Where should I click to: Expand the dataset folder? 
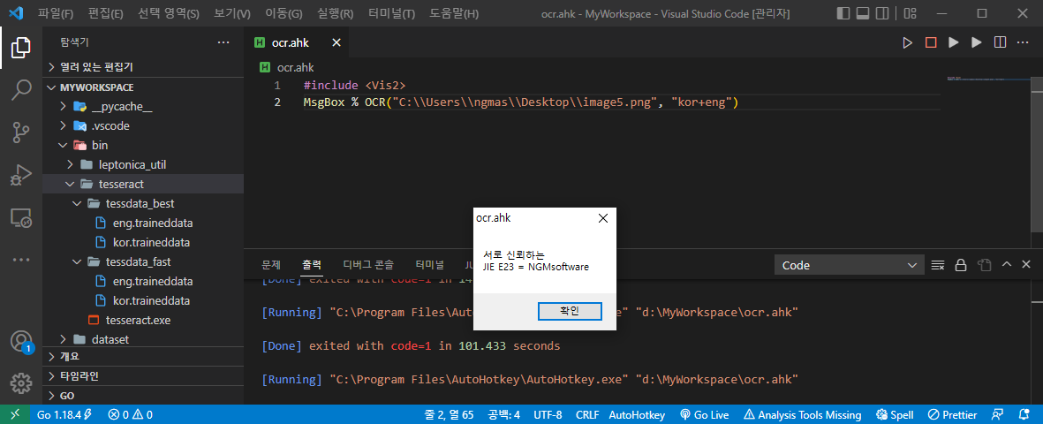pyautogui.click(x=143, y=339)
